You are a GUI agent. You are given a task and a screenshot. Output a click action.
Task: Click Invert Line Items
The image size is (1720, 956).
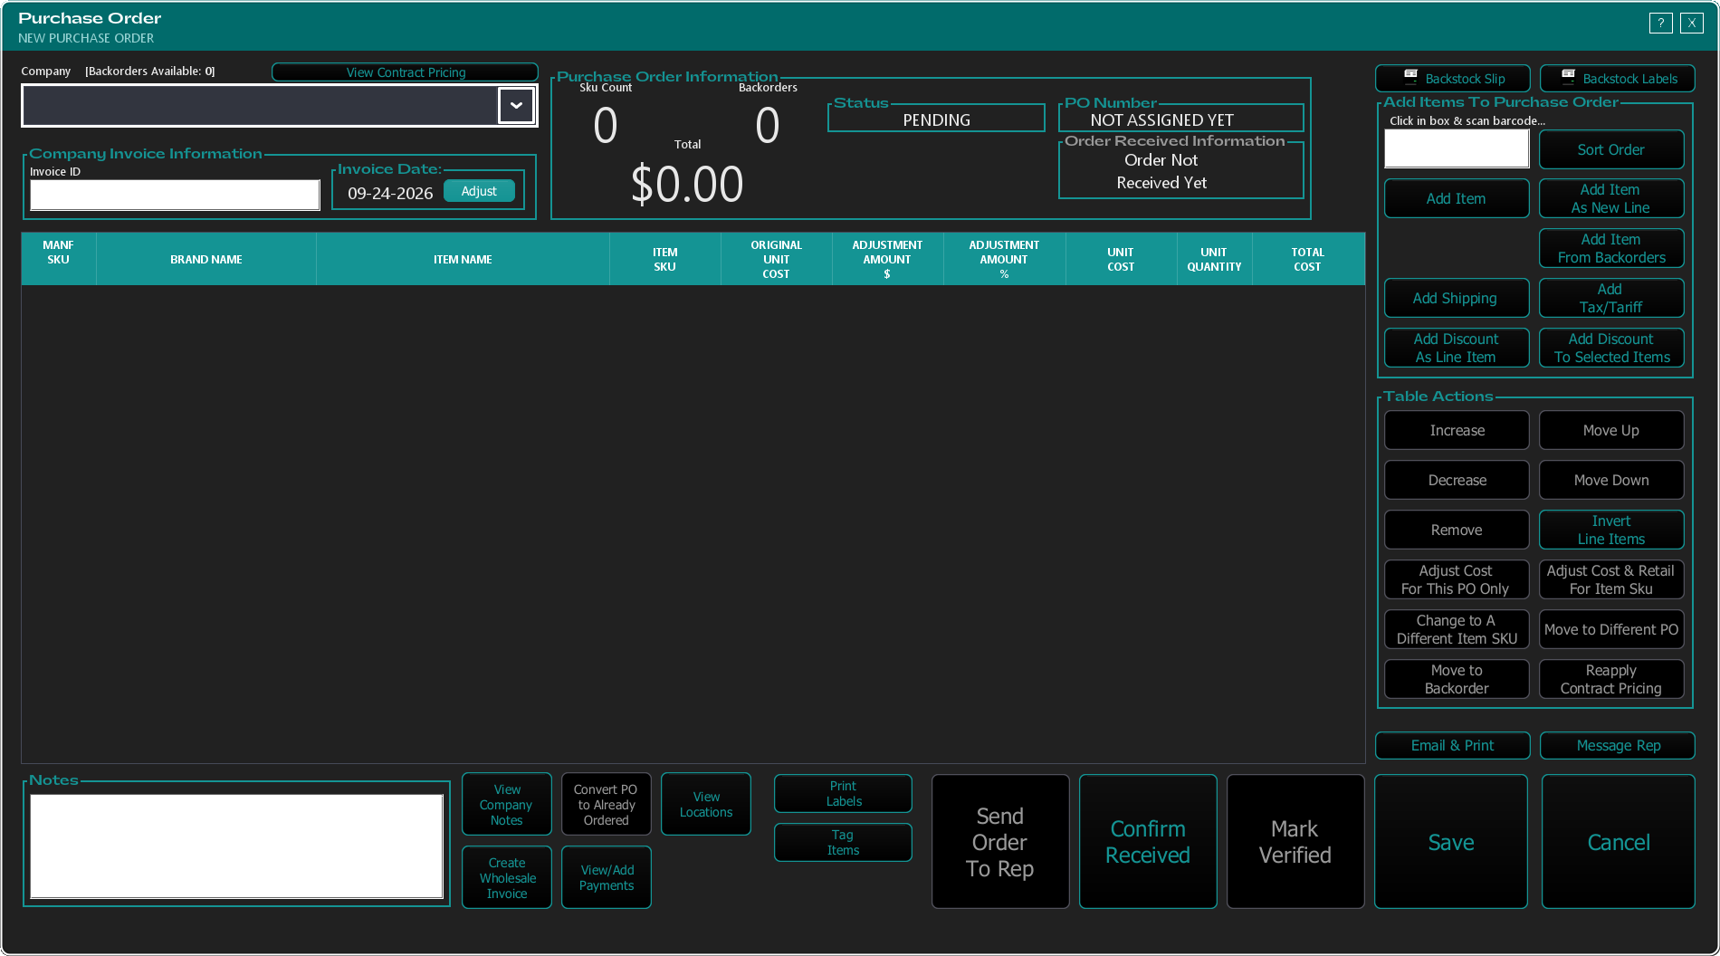coord(1611,530)
